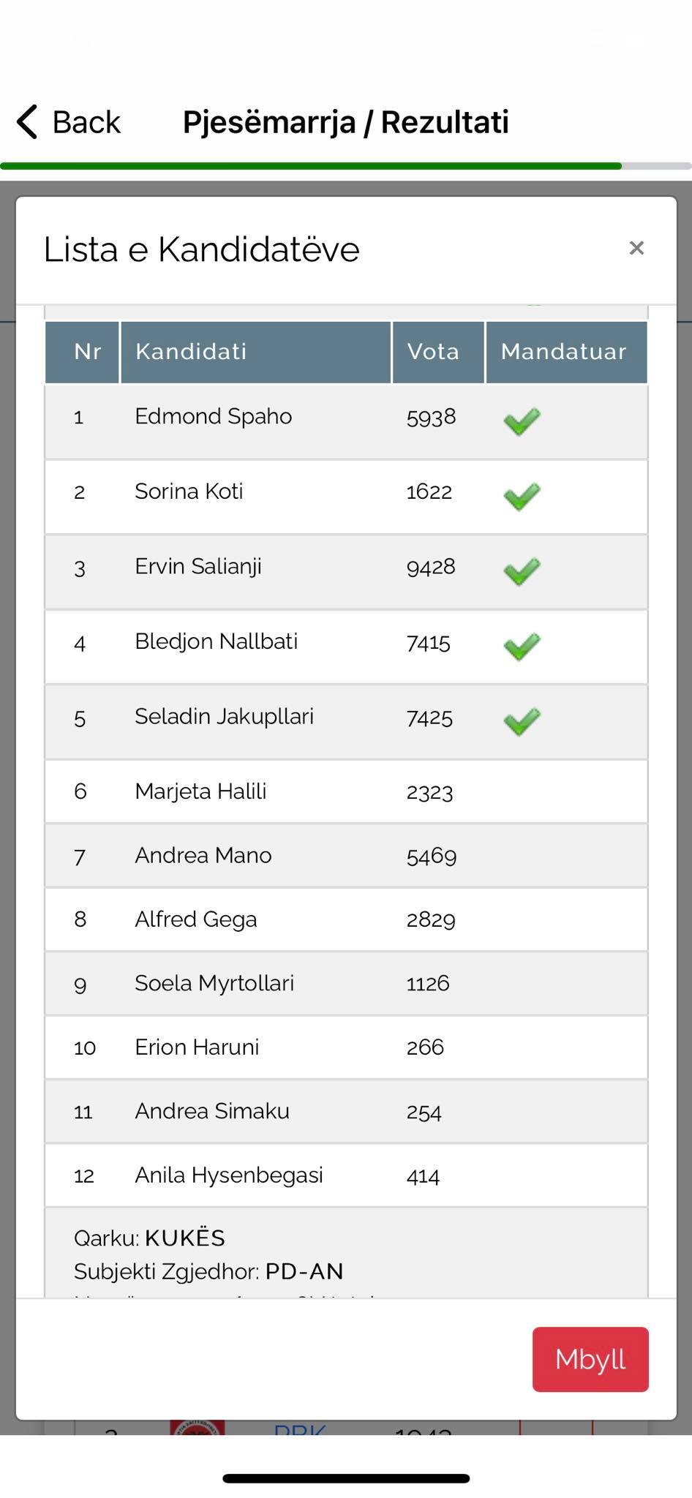Click Seladin Jakupllari's green checkmark

(522, 721)
